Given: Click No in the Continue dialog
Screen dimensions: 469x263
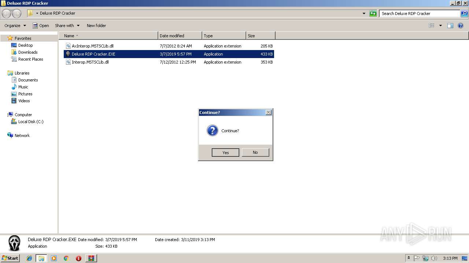Looking at the screenshot, I should pos(255,152).
